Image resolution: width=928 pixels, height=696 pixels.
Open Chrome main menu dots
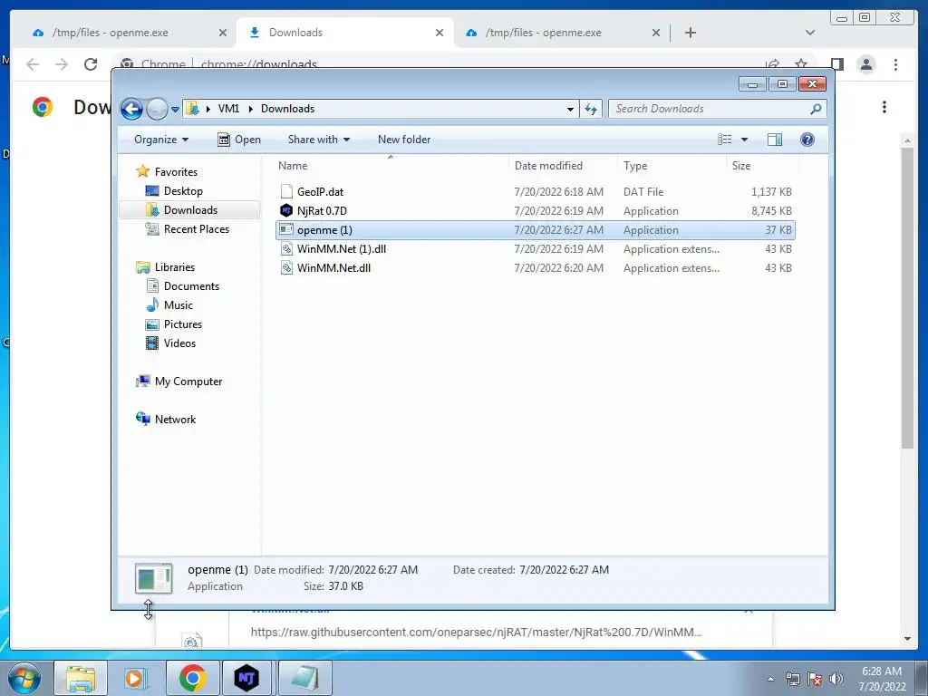click(896, 64)
